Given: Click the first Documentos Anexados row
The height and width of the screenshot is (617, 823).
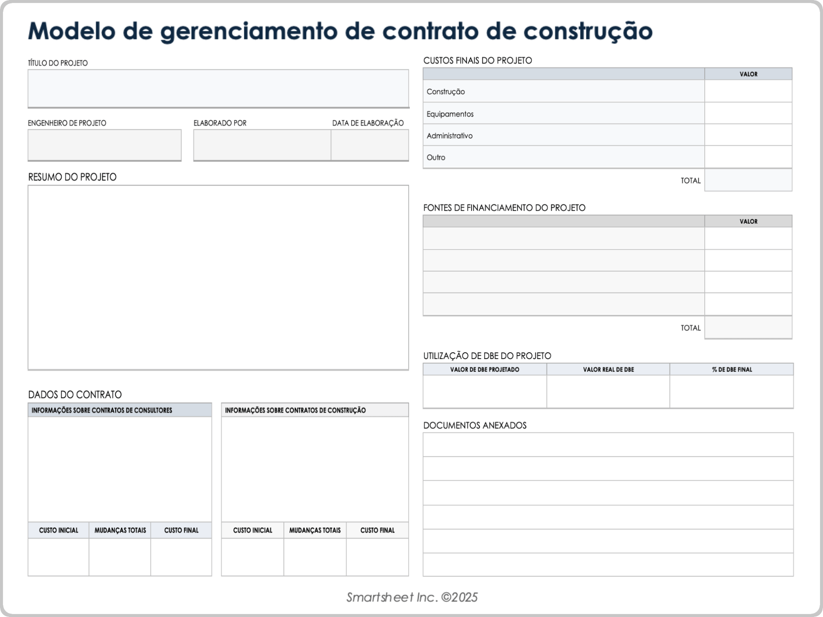Looking at the screenshot, I should (x=608, y=445).
